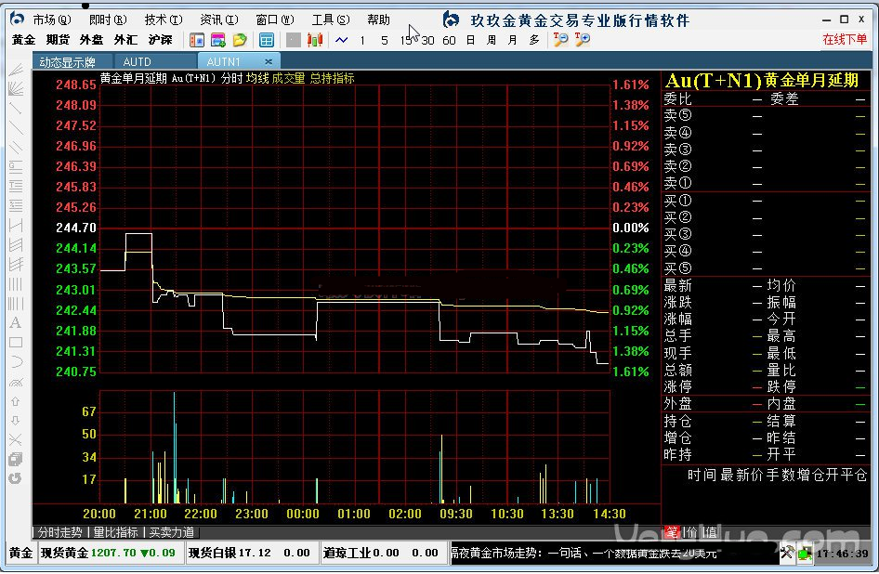Viewport: 879px width, 574px height.
Task: Open the 工具 menu
Action: coord(331,20)
